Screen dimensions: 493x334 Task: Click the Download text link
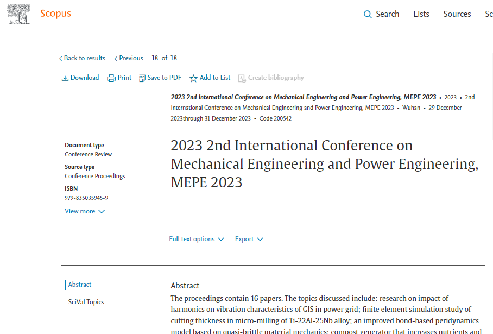pos(85,78)
